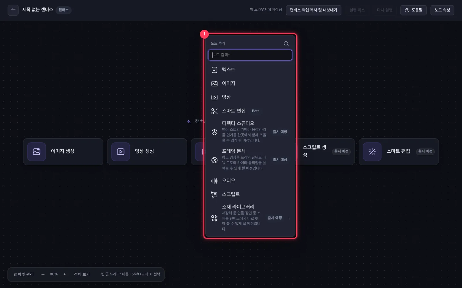
Task: Click the 제목 없는 캔버스 title
Action: [x=38, y=10]
